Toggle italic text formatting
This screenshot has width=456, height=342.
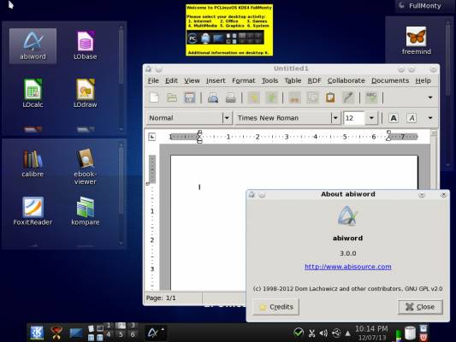[x=412, y=118]
